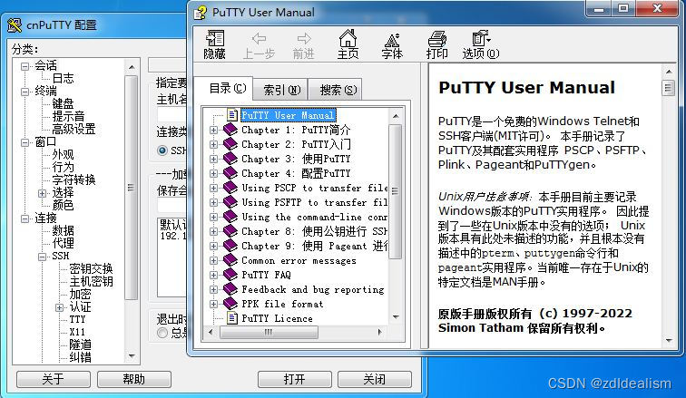Image resolution: width=686 pixels, height=398 pixels.
Task: Click the 帮助 (Help) button in cnPuTTY
Action: point(134,379)
